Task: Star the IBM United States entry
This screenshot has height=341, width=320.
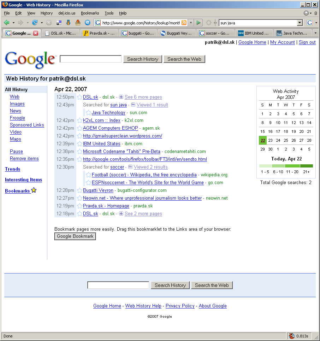Action: click(x=79, y=144)
